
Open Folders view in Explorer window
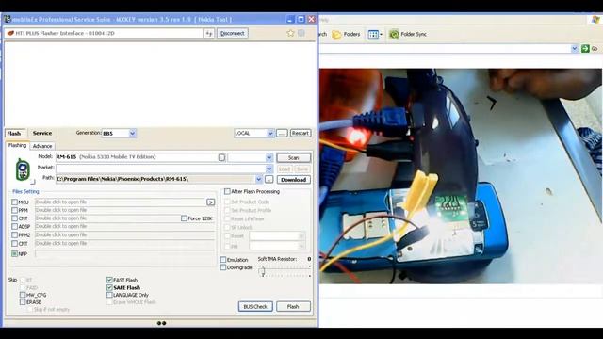[346, 34]
